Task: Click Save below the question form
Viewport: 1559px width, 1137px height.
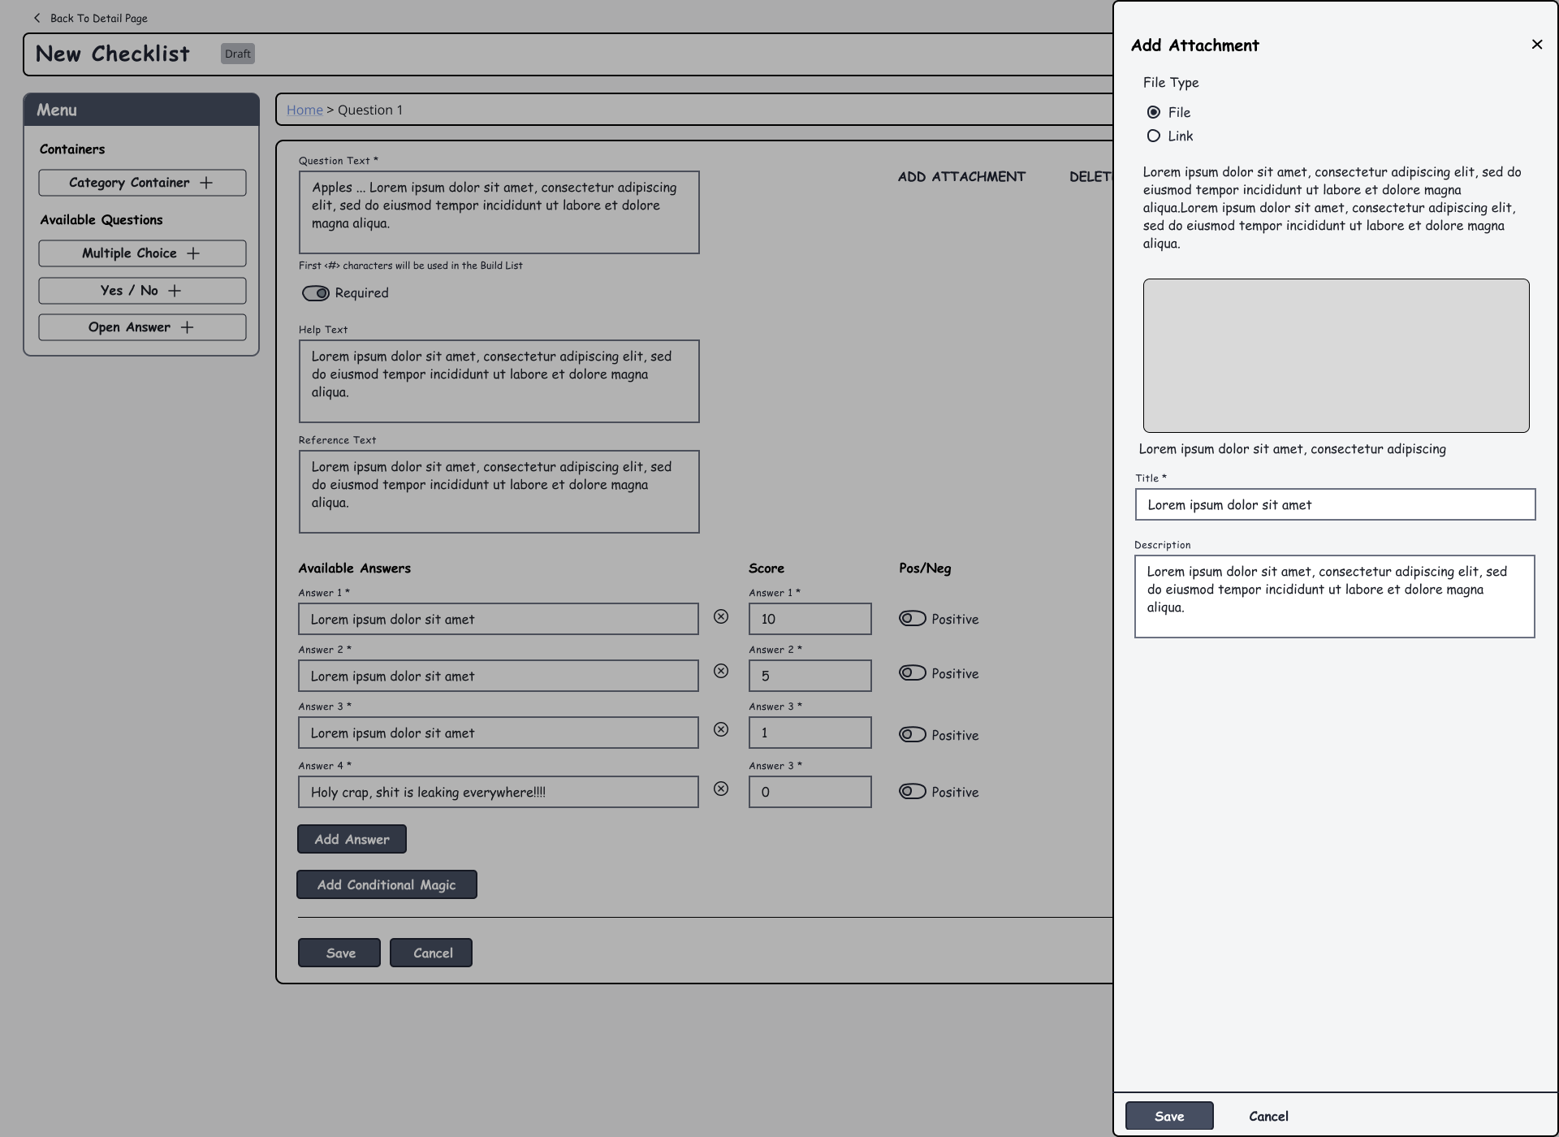Action: click(x=339, y=953)
